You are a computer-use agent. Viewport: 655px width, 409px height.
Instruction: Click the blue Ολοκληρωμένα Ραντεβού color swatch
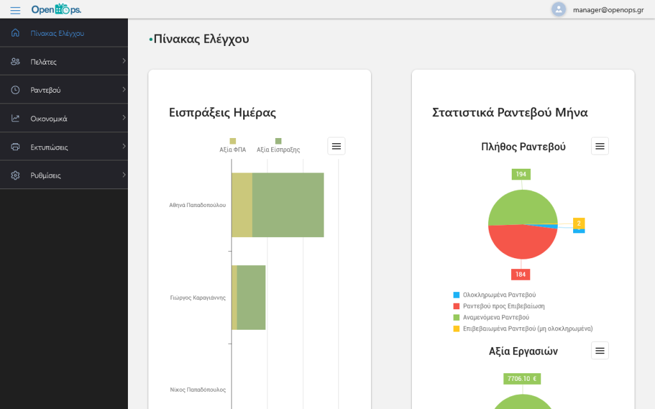[456, 295]
